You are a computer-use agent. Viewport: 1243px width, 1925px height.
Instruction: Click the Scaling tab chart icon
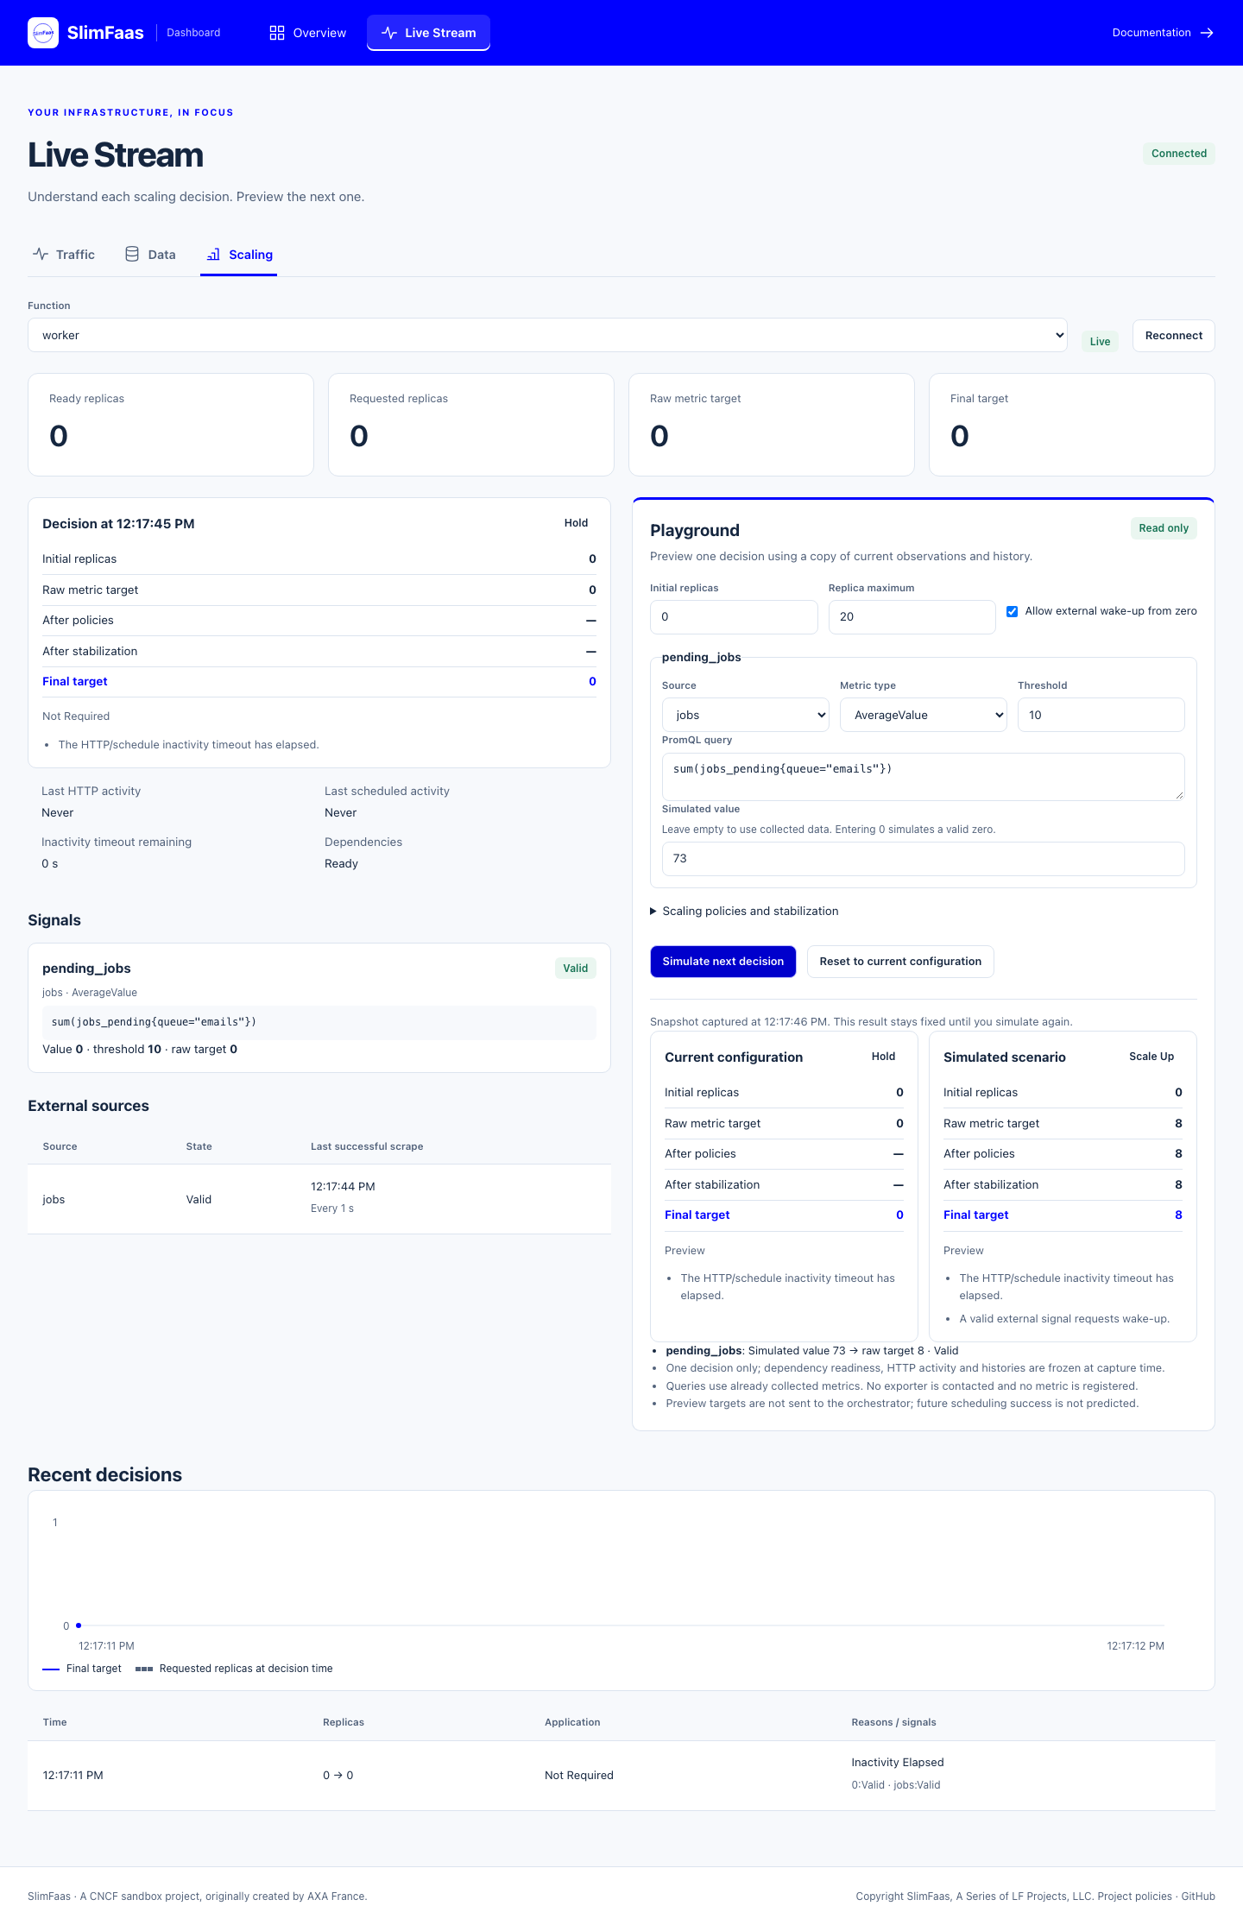213,255
